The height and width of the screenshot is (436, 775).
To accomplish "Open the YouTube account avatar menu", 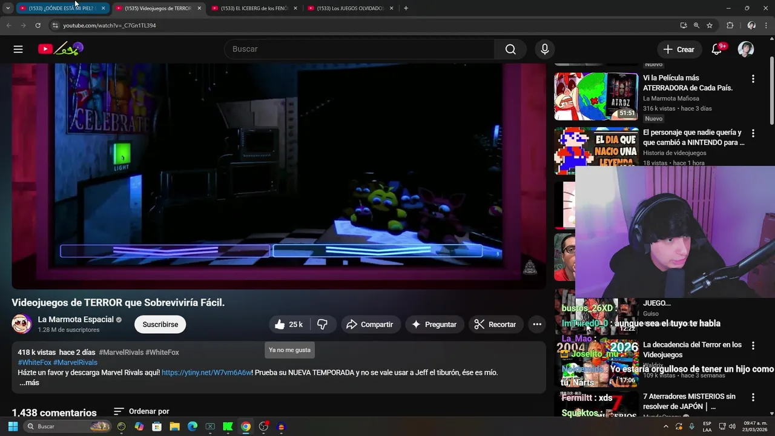I will click(746, 49).
